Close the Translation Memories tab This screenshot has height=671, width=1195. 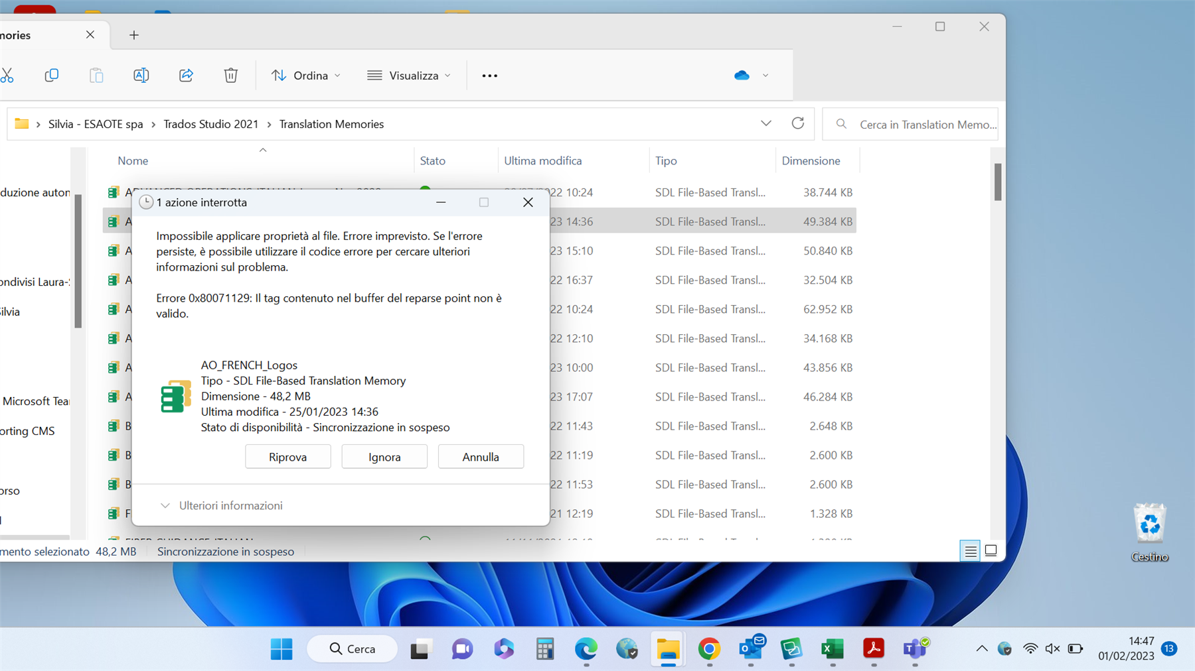pos(90,34)
